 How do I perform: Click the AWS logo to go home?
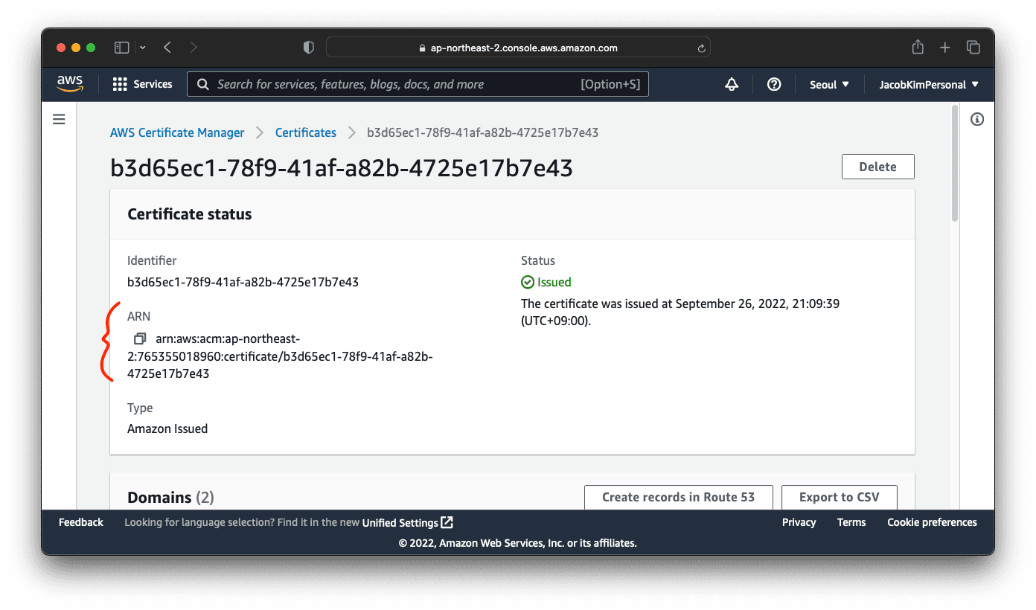[69, 84]
